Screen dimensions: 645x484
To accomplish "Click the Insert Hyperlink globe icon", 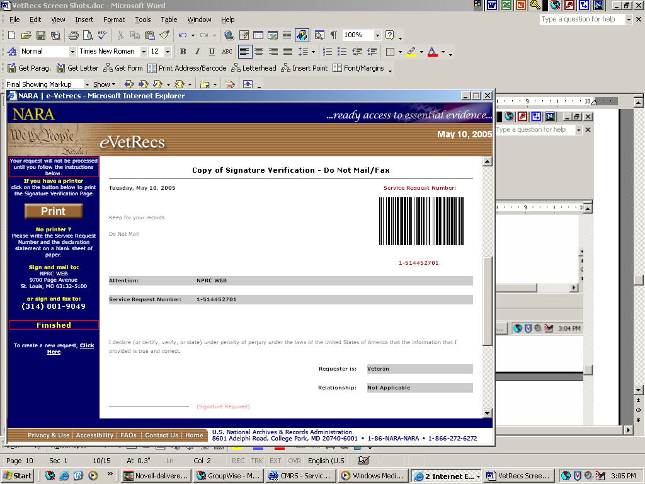I will click(x=229, y=35).
